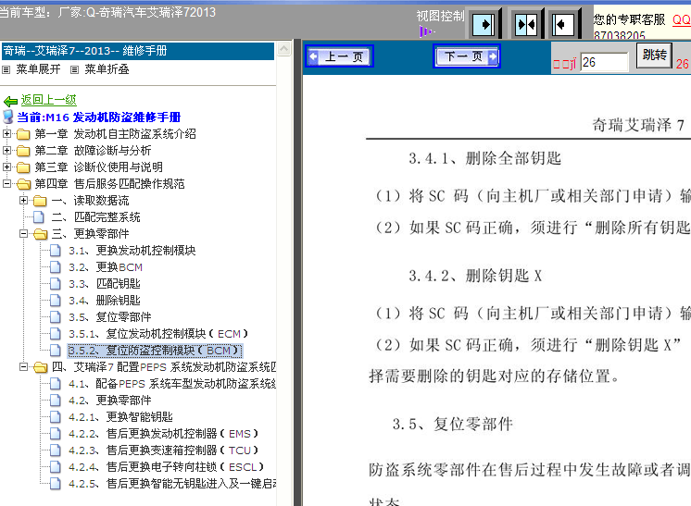Click the view control right-arrow icon
The image size is (691, 506).
(484, 24)
